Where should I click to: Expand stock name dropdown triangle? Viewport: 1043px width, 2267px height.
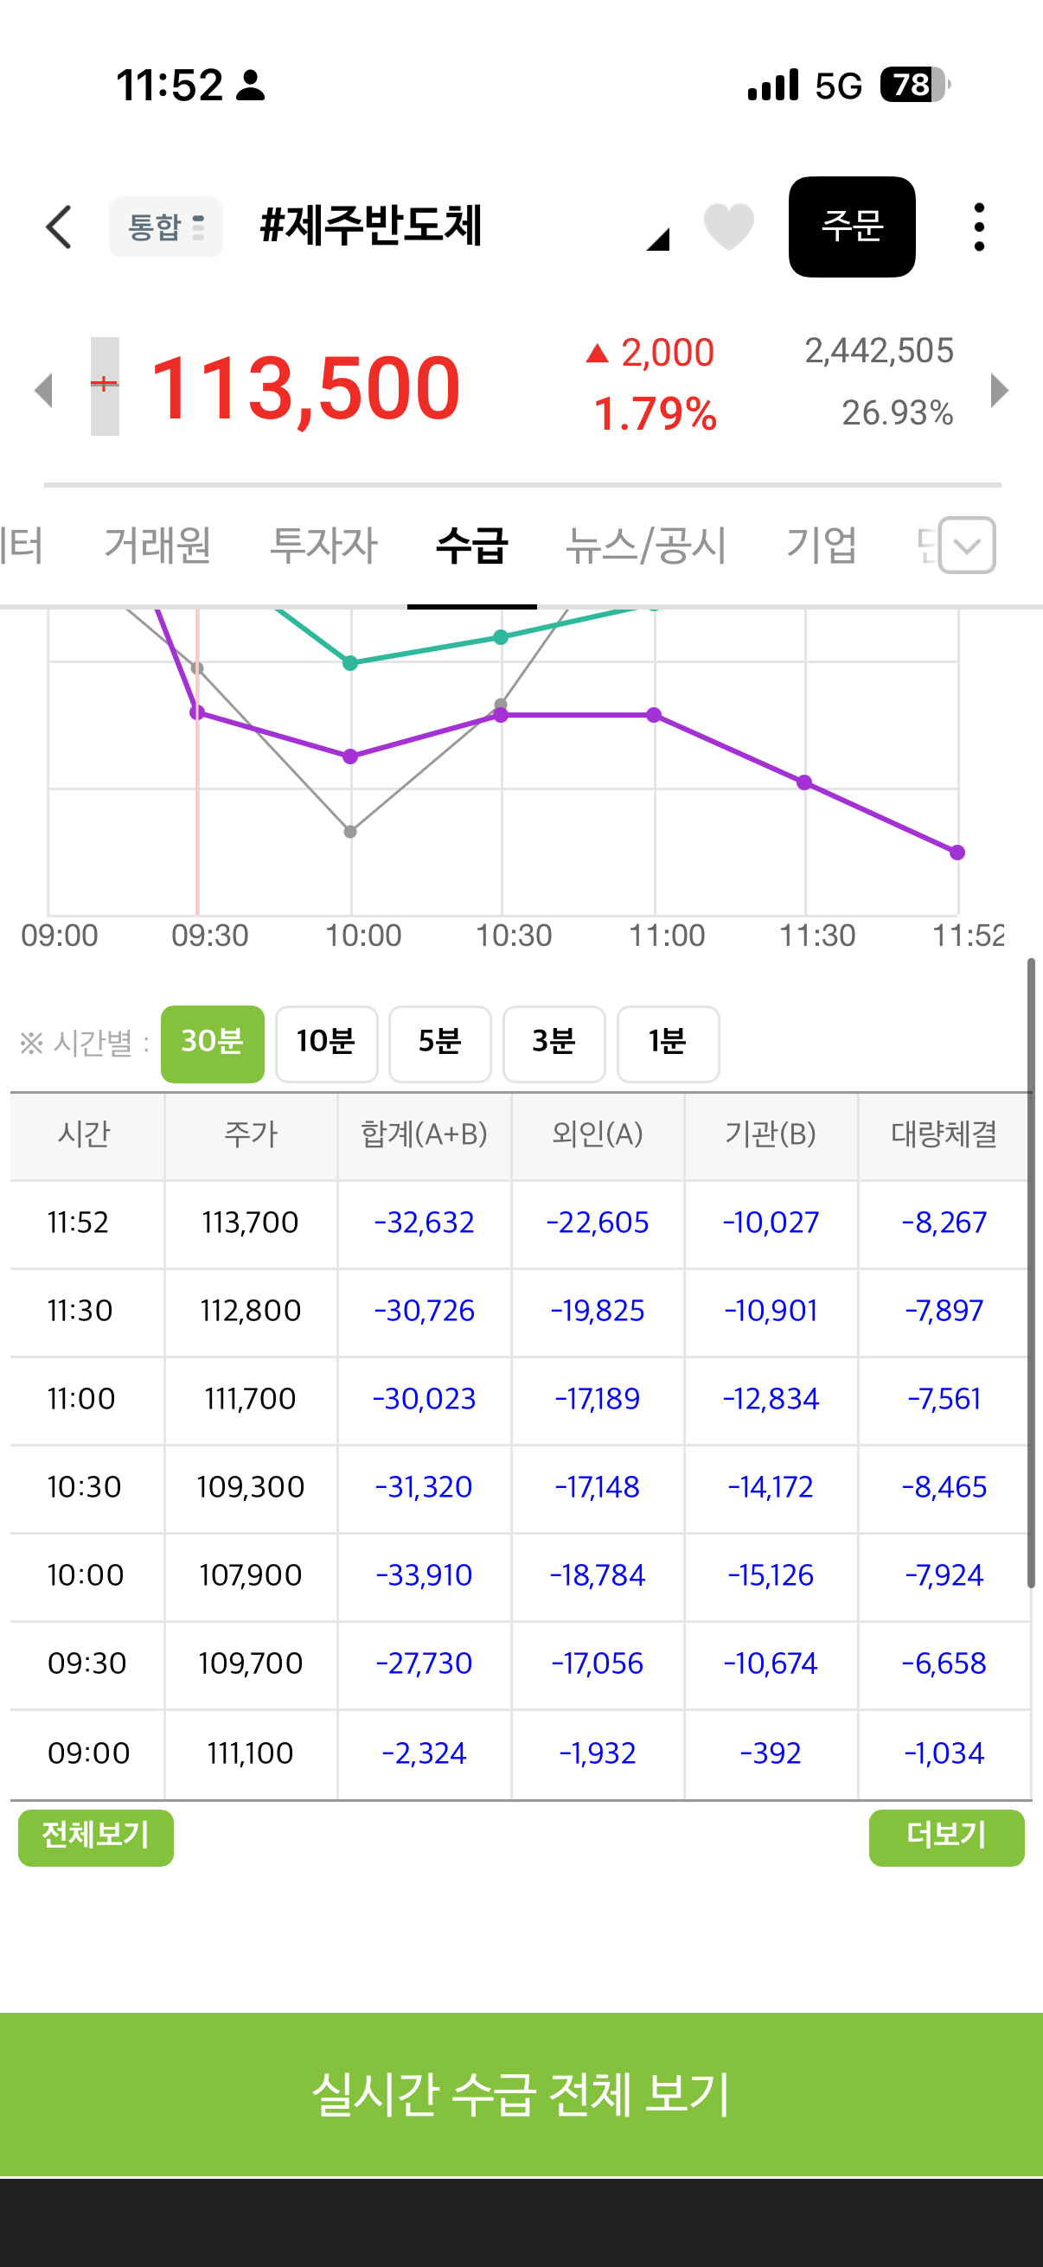[657, 239]
